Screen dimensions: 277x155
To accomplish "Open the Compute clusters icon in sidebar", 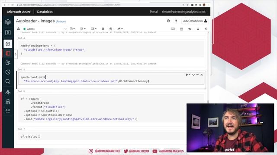I will click(8, 102).
